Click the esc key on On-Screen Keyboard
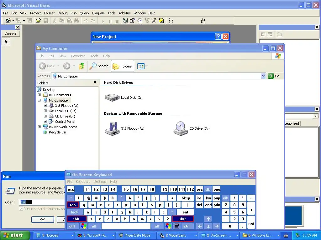Screen dimensions: 321x240 [x=71, y=189]
